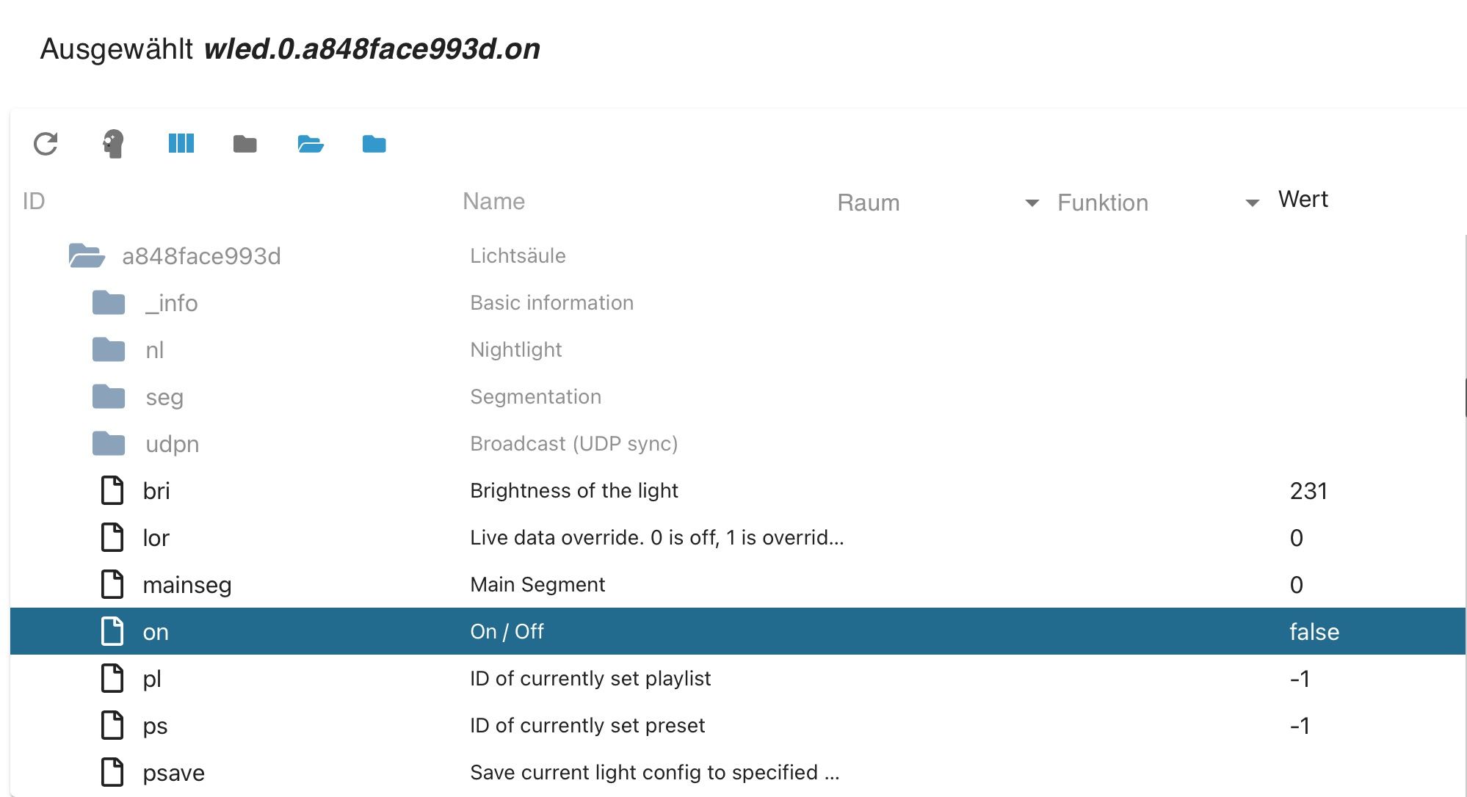Click the refresh tree icon
The image size is (1467, 797).
point(46,144)
